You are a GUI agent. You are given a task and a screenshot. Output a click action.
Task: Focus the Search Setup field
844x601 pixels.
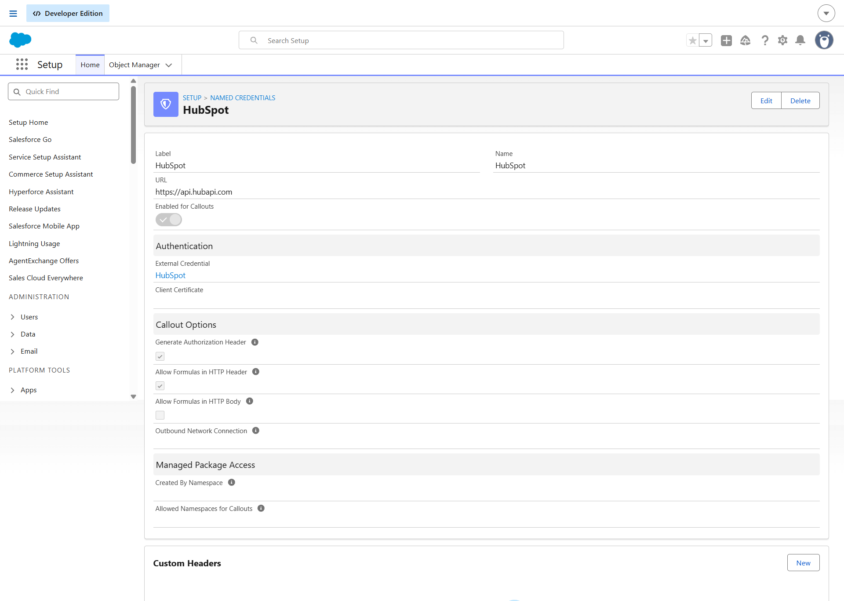point(401,40)
